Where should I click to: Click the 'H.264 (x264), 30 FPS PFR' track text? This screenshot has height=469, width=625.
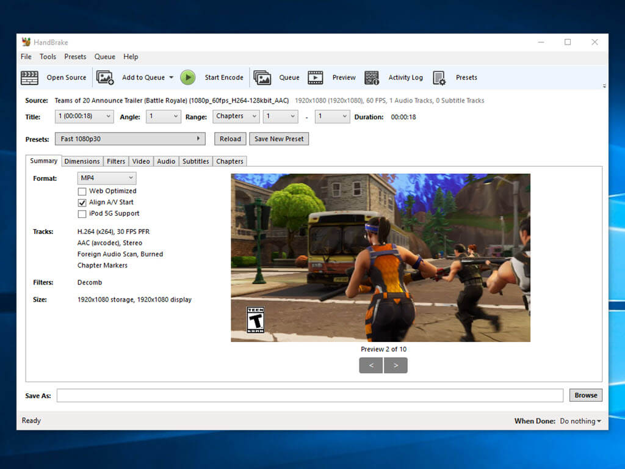coord(114,231)
